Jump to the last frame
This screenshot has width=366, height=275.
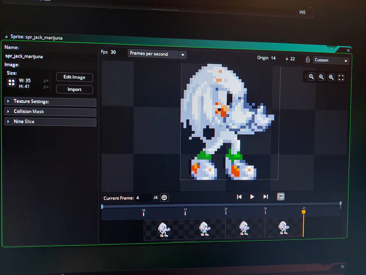[266, 197]
